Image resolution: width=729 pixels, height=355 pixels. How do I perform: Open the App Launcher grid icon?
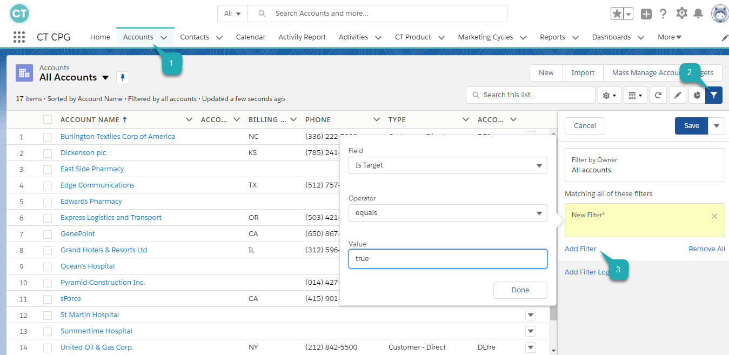[x=19, y=37]
